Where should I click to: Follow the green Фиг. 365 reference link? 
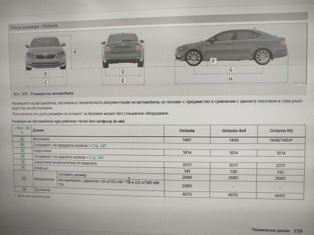click(x=22, y=130)
